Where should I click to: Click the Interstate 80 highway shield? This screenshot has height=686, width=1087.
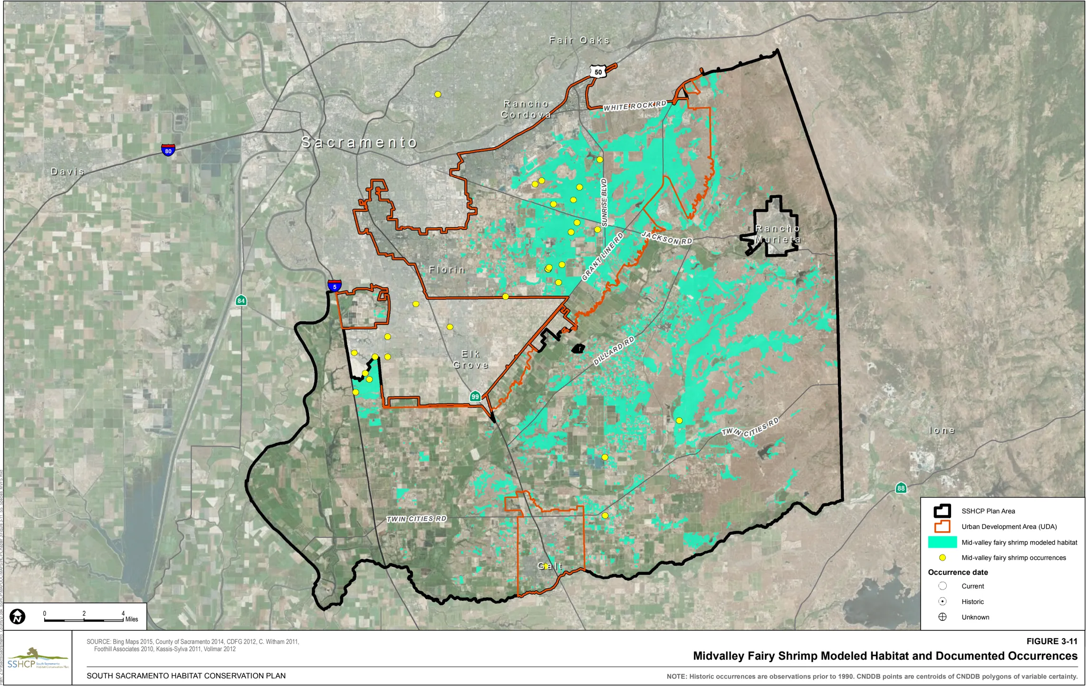click(168, 150)
